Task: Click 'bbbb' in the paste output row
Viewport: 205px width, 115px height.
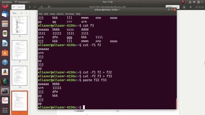Action: pos(56,84)
